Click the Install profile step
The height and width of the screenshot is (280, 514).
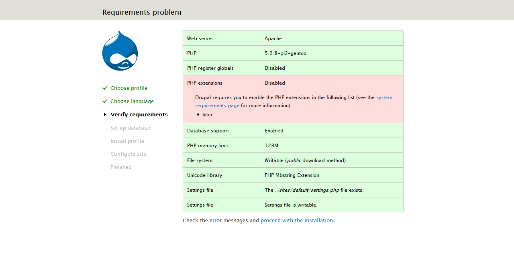coord(127,141)
